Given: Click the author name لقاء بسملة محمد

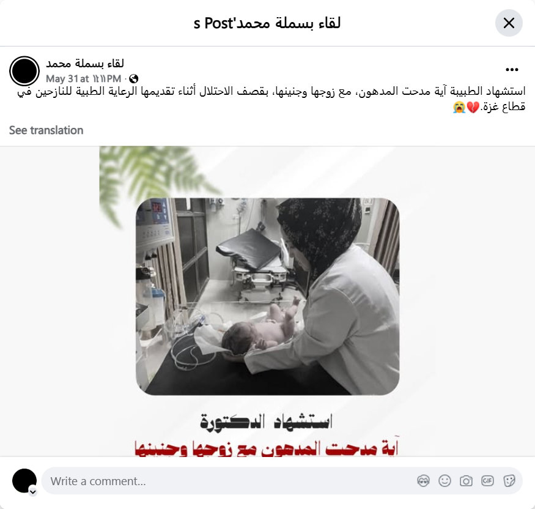Looking at the screenshot, I should (85, 64).
